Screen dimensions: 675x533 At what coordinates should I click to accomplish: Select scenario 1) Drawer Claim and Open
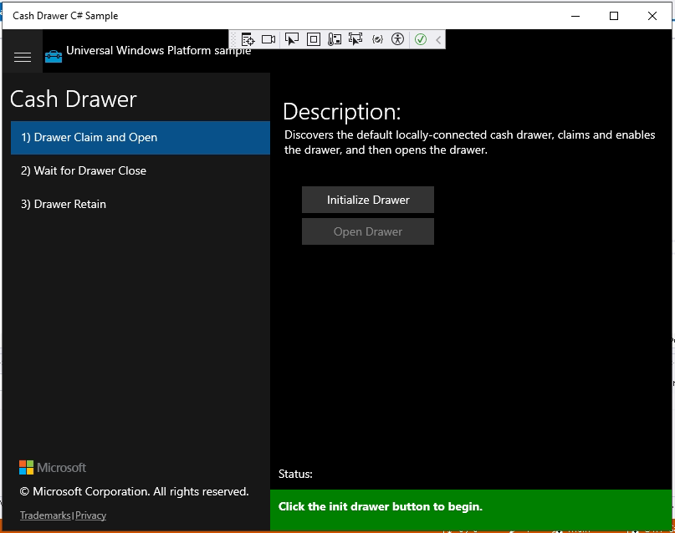point(141,138)
